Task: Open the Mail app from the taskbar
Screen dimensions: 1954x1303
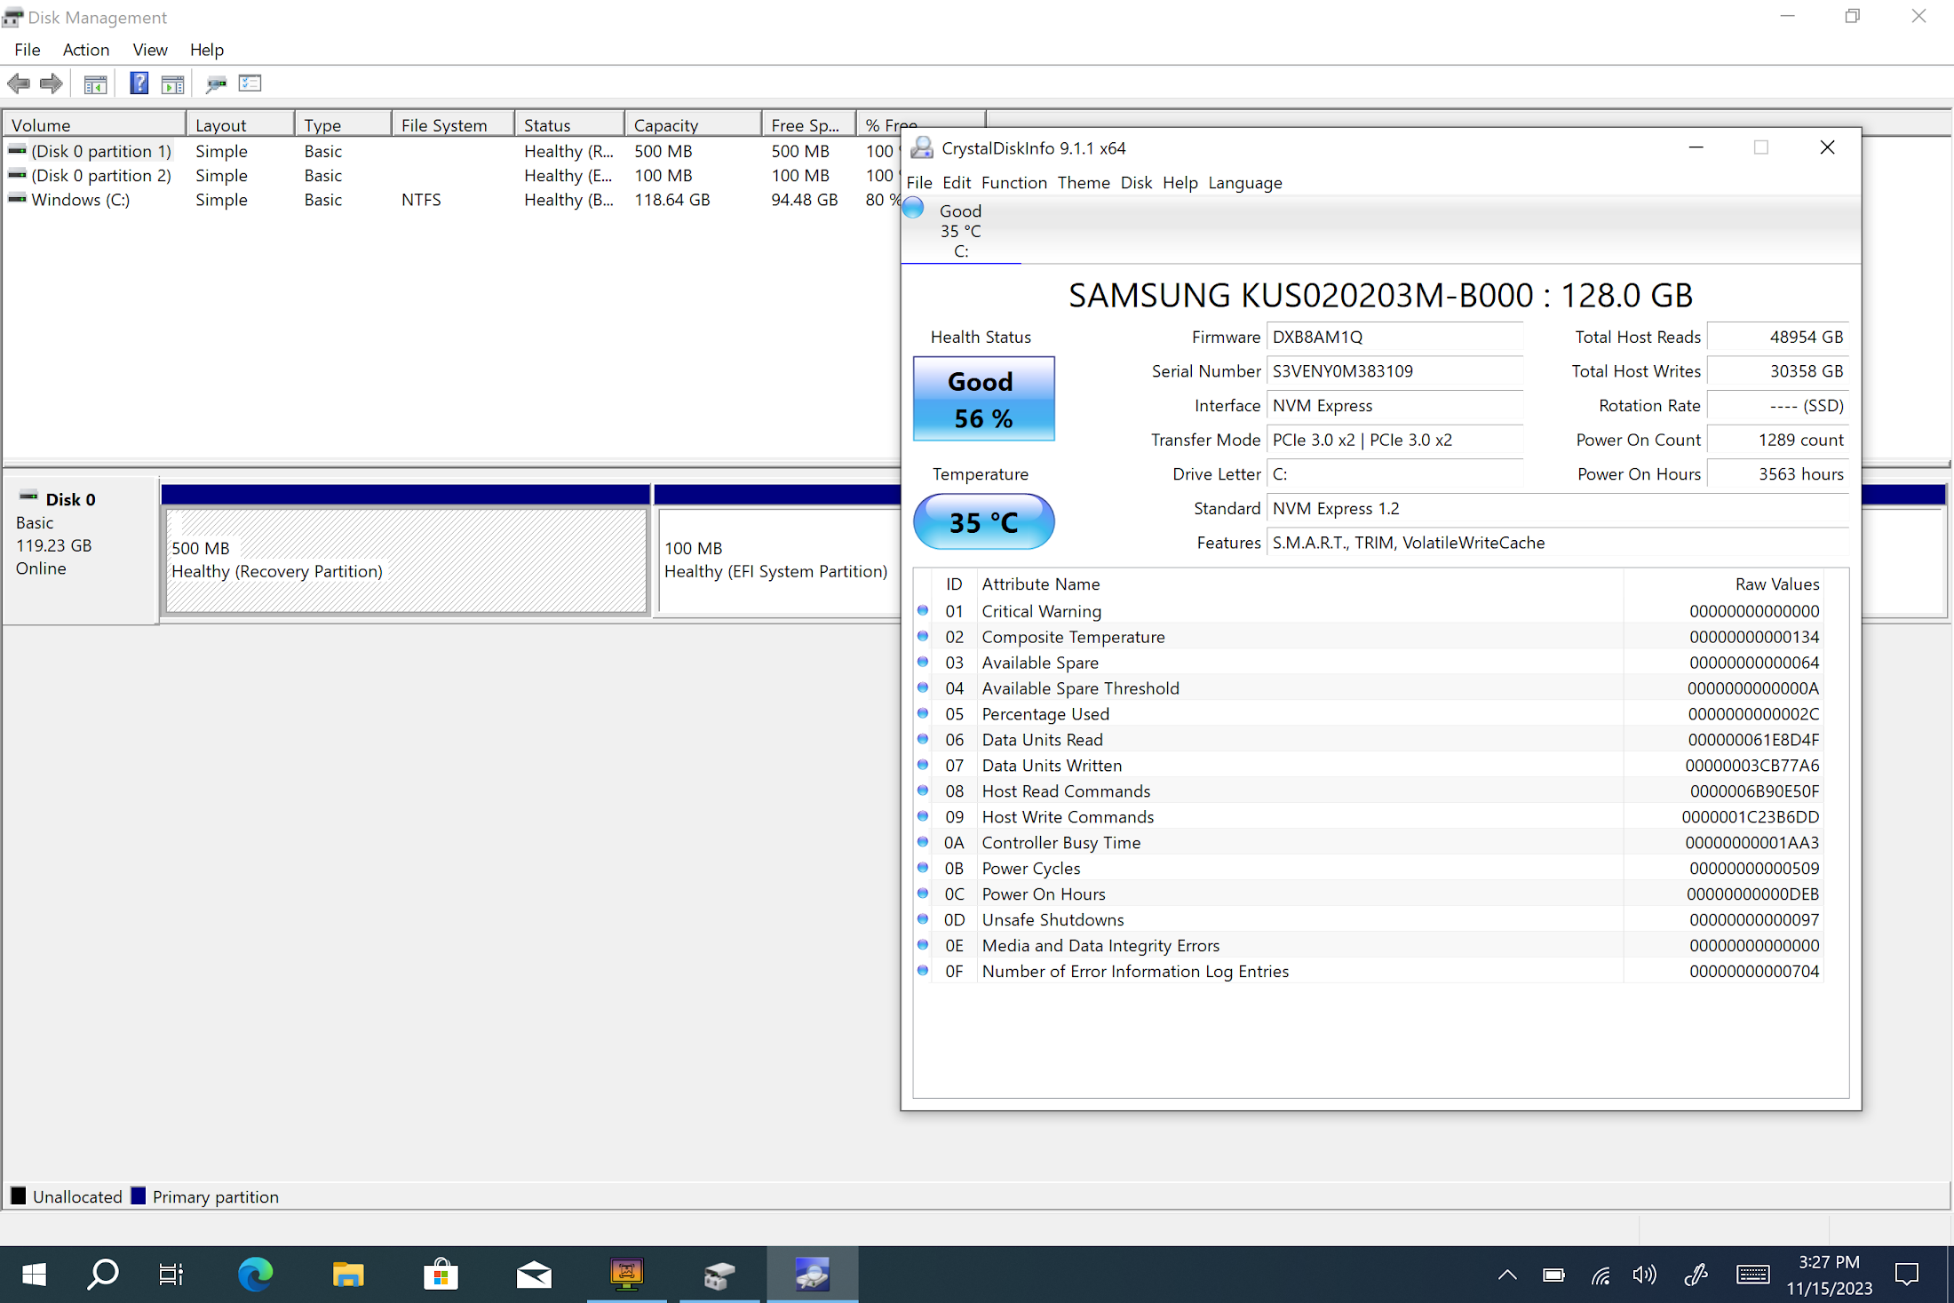Action: pyautogui.click(x=534, y=1275)
